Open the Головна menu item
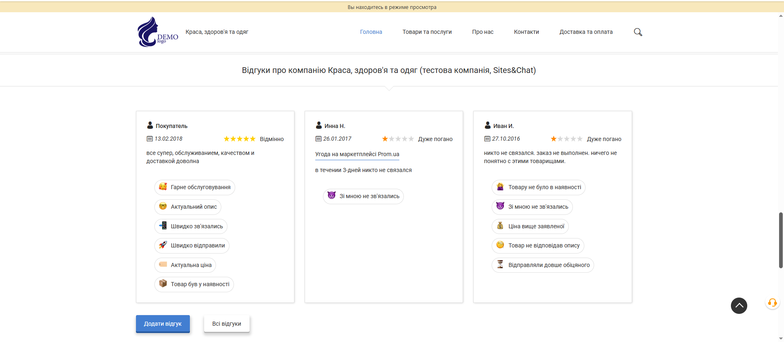This screenshot has width=784, height=342. click(x=371, y=32)
